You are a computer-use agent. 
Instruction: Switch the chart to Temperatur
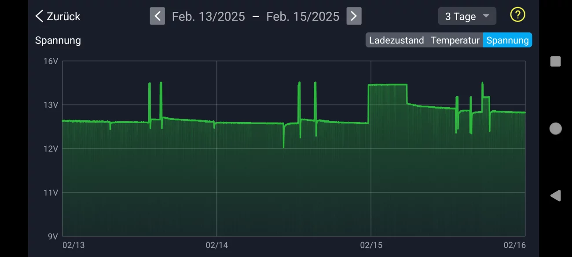click(x=455, y=40)
